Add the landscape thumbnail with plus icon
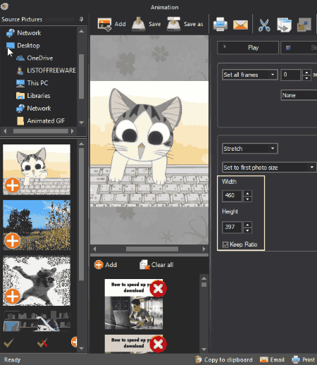 click(x=13, y=240)
